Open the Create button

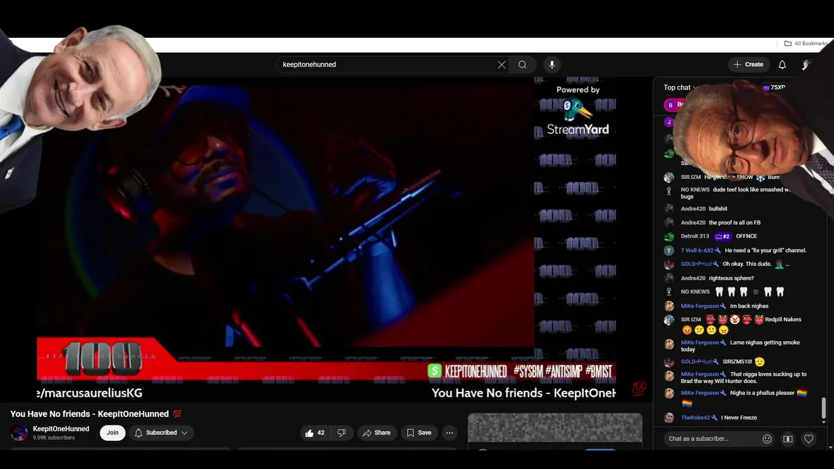click(x=748, y=64)
